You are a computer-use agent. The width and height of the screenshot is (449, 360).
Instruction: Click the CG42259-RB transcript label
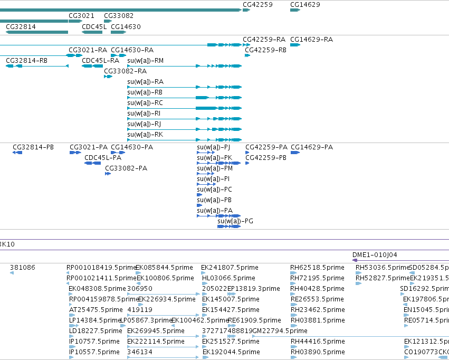coord(265,50)
